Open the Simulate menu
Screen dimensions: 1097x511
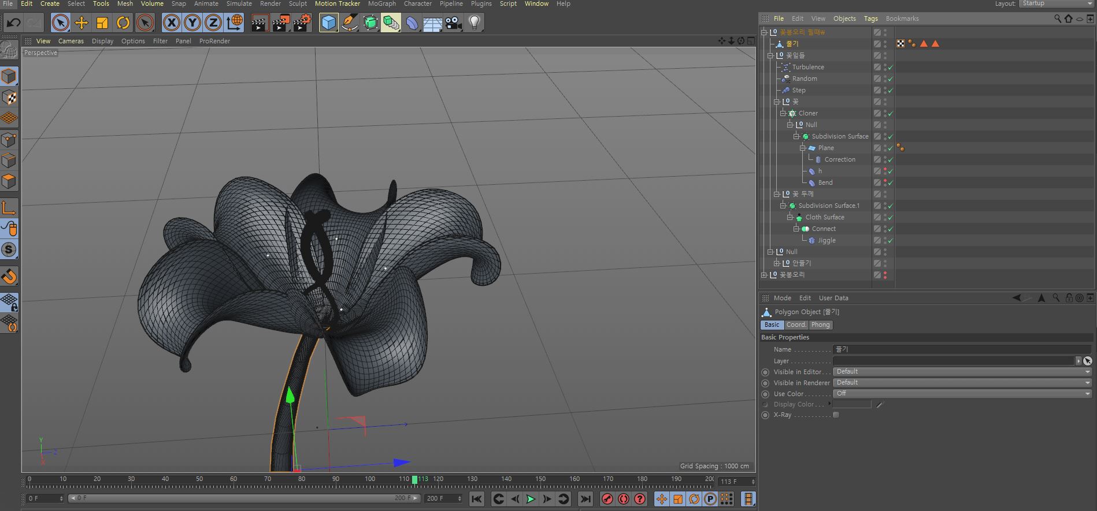click(x=239, y=4)
